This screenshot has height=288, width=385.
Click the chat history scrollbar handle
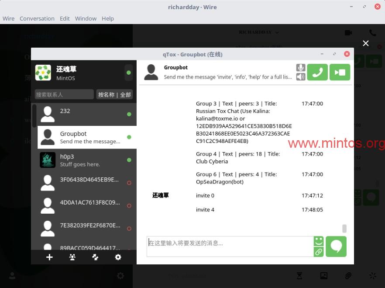tap(344, 229)
